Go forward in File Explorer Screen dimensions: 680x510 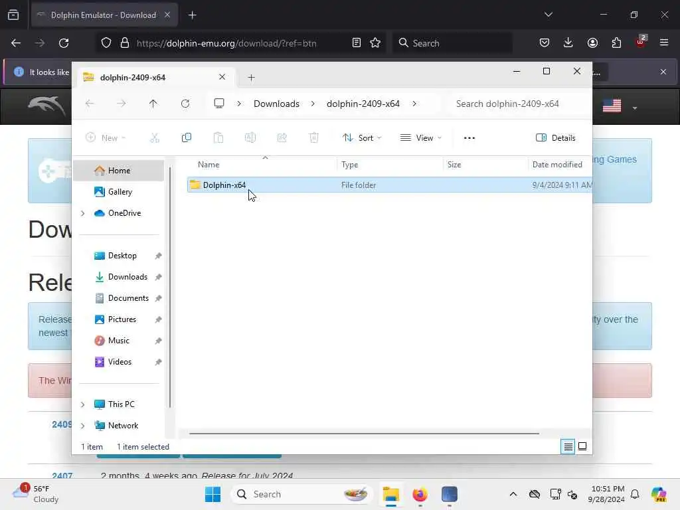pos(122,104)
